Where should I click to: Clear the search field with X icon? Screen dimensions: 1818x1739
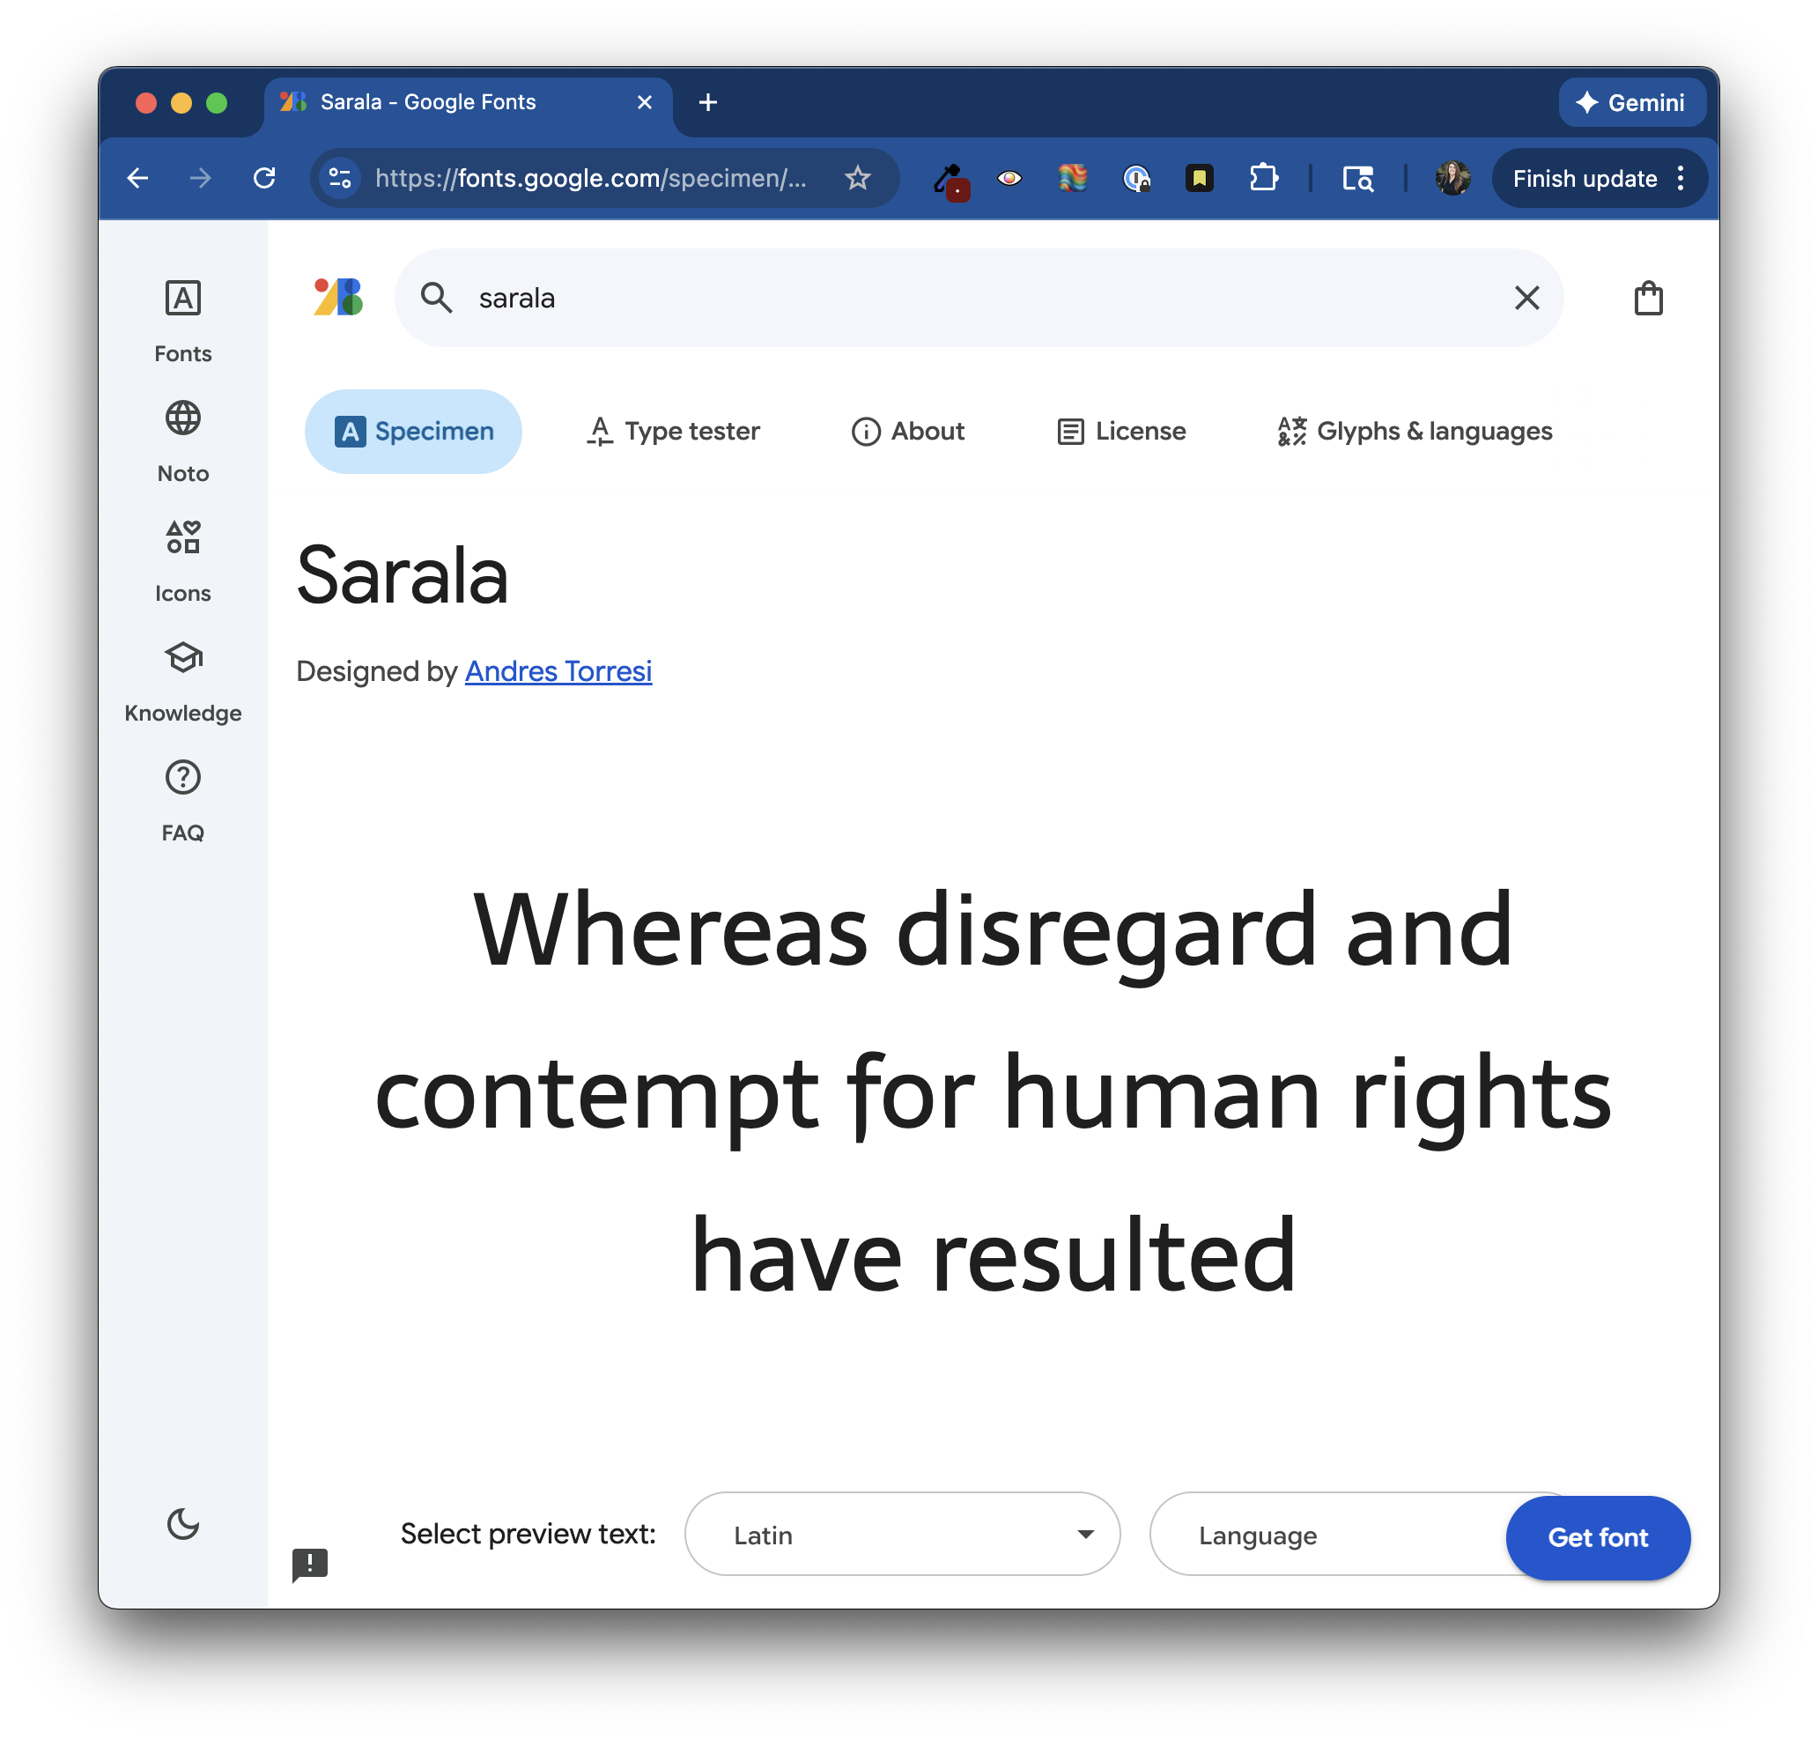click(1526, 299)
